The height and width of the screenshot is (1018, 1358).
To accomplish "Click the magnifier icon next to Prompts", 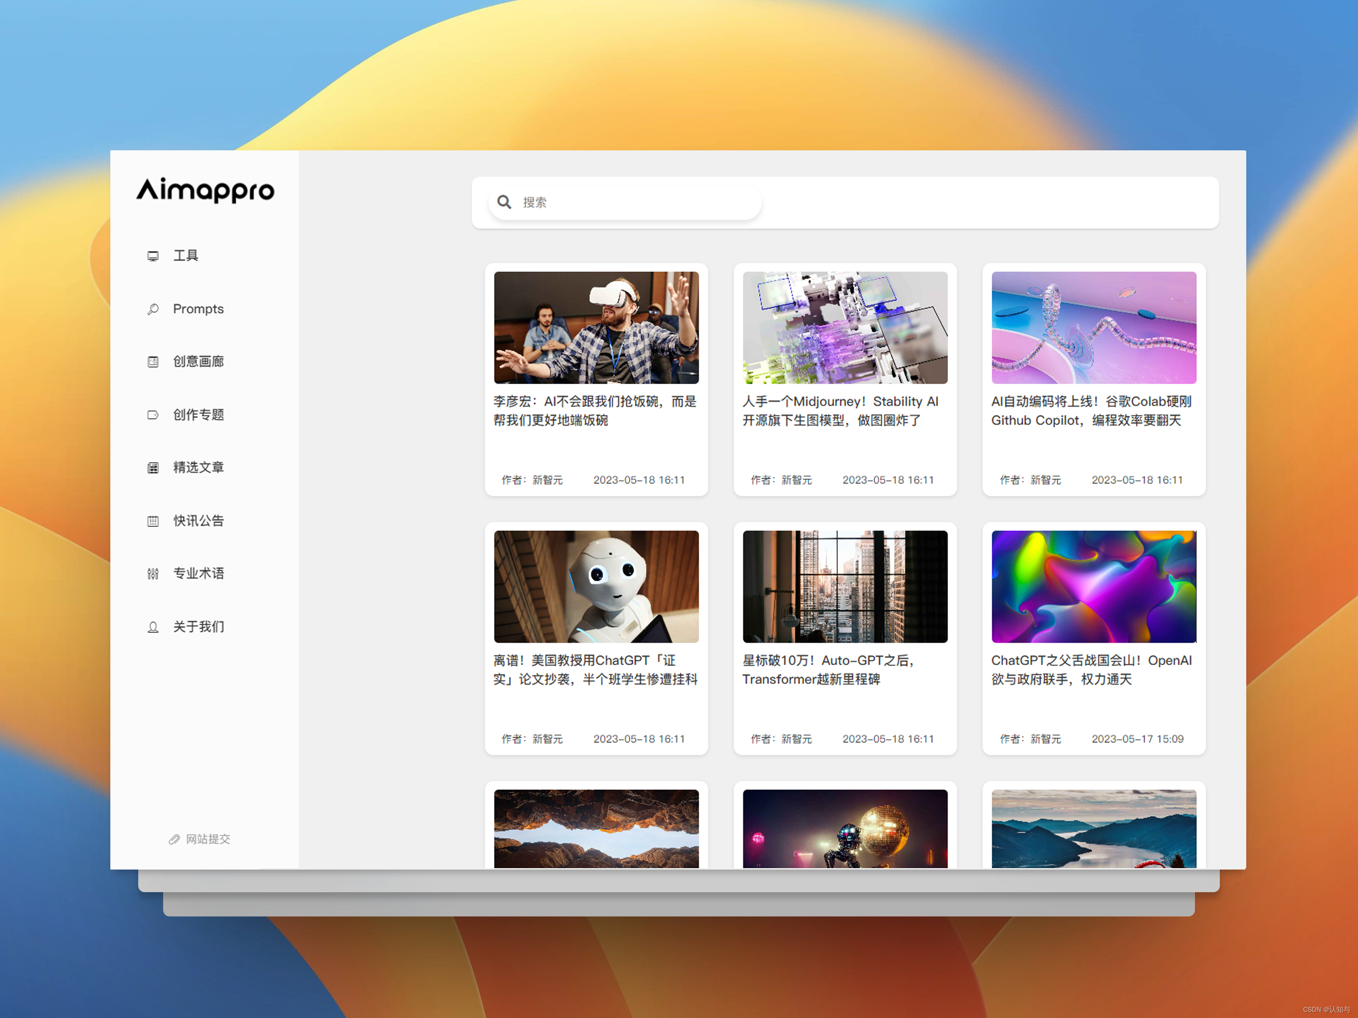I will [x=153, y=309].
